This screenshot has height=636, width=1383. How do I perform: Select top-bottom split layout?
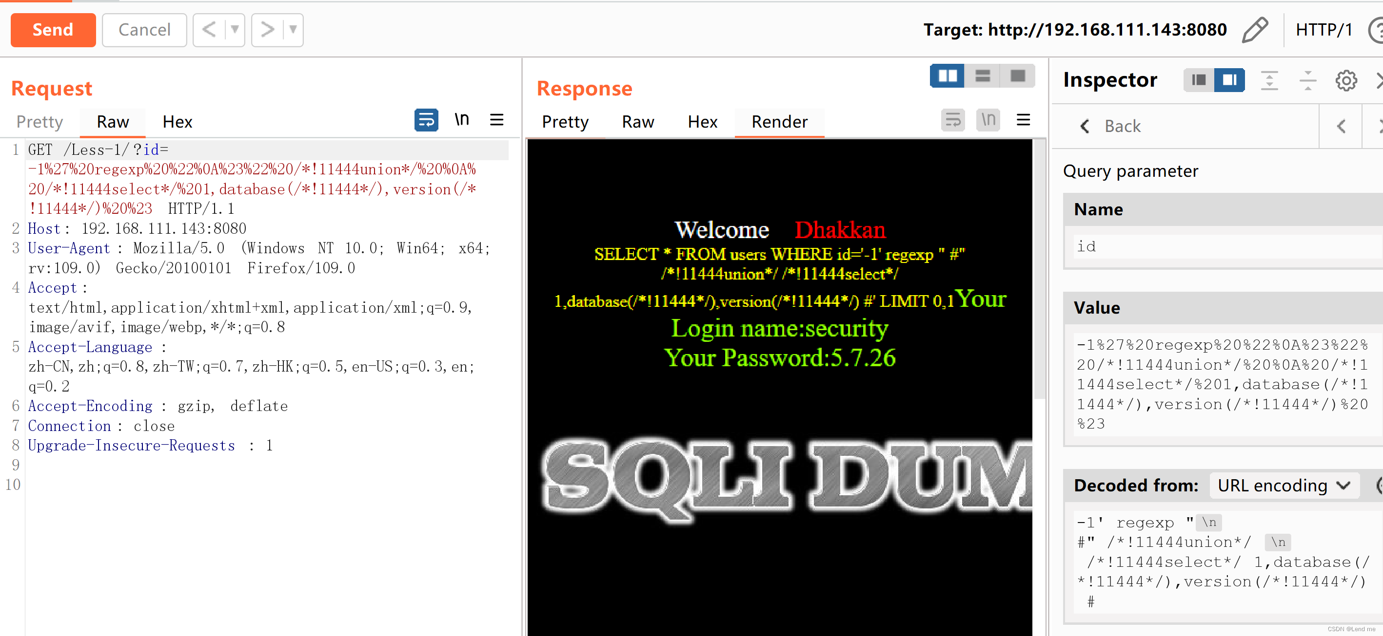(x=983, y=75)
